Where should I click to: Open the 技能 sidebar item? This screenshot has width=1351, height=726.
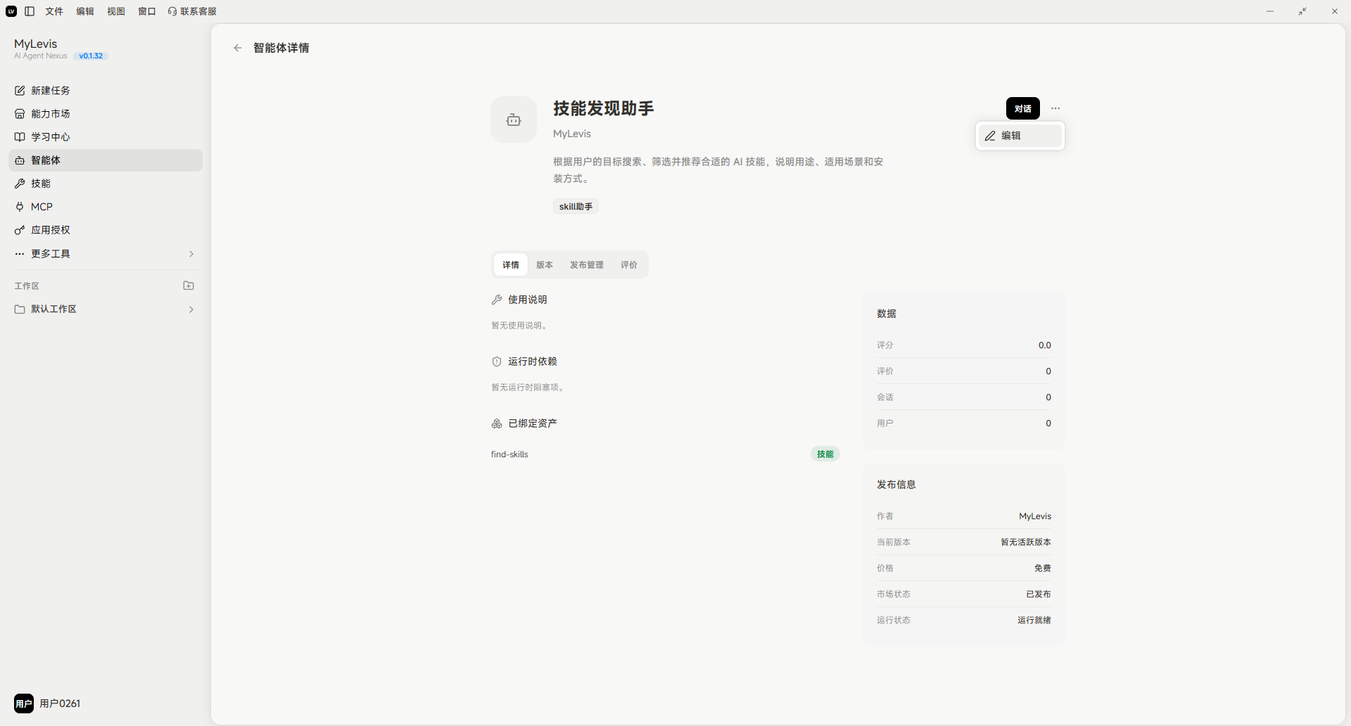click(106, 184)
